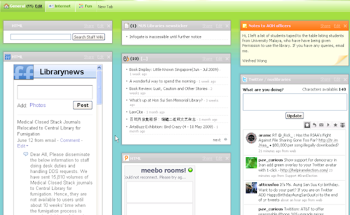Close the meebo rooms HTML widget
This screenshot has height=215, width=350.
pyautogui.click(x=227, y=158)
